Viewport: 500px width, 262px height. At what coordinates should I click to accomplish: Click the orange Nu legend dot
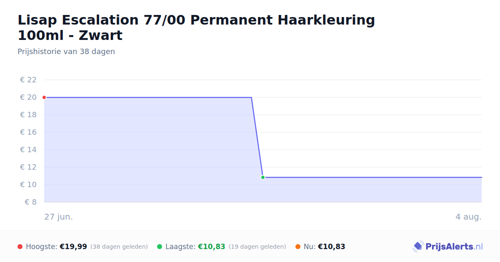pyautogui.click(x=298, y=247)
